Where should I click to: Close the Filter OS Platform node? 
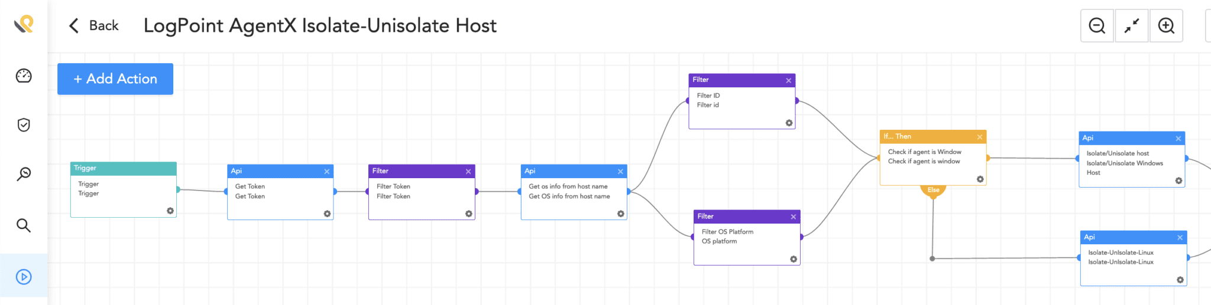[794, 217]
